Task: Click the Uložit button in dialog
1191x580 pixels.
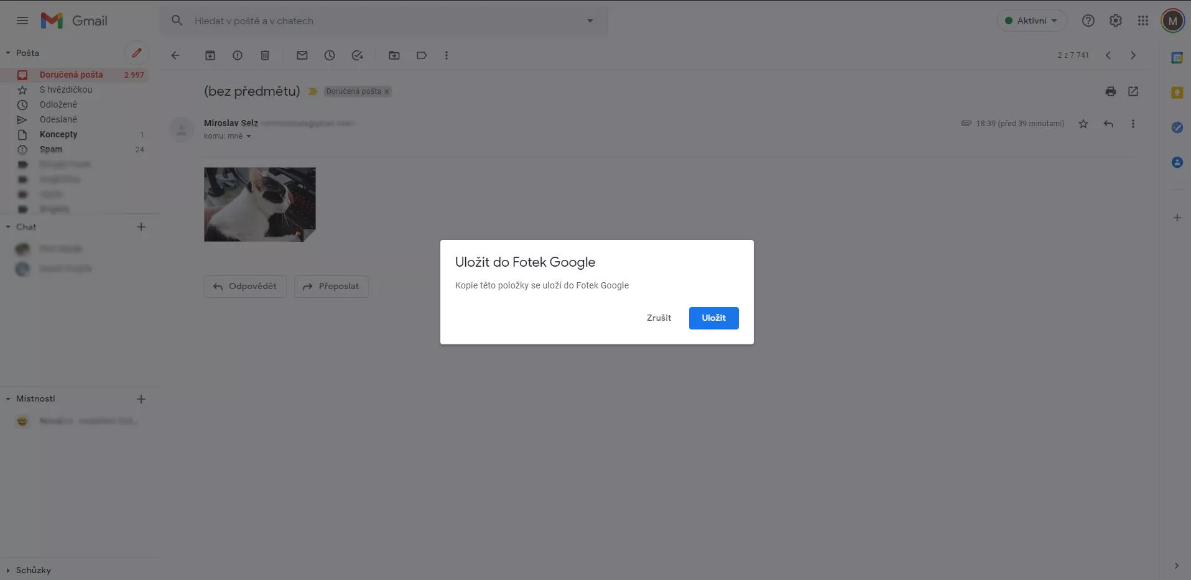Action: [713, 318]
